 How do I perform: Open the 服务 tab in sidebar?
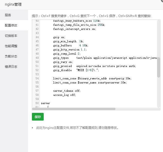click(x=14, y=15)
